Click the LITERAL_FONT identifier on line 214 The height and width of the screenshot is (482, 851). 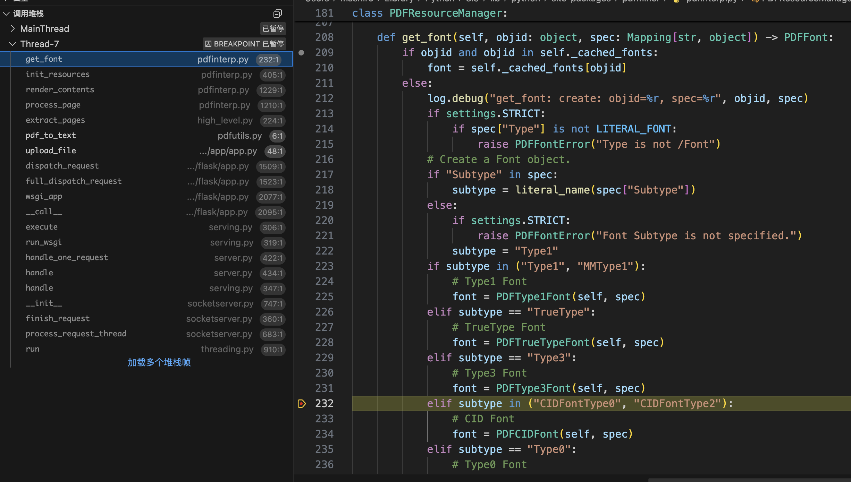tap(634, 129)
